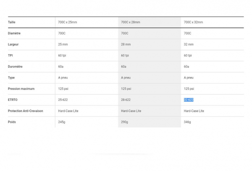Select the 25-622 ETRTO value
This screenshot has width=252, height=171.
tap(63, 100)
